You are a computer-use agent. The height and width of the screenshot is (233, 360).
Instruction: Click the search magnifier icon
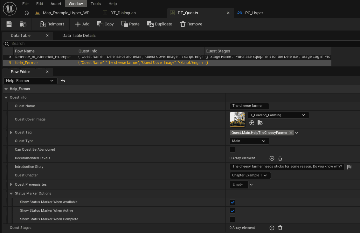click(x=7, y=44)
